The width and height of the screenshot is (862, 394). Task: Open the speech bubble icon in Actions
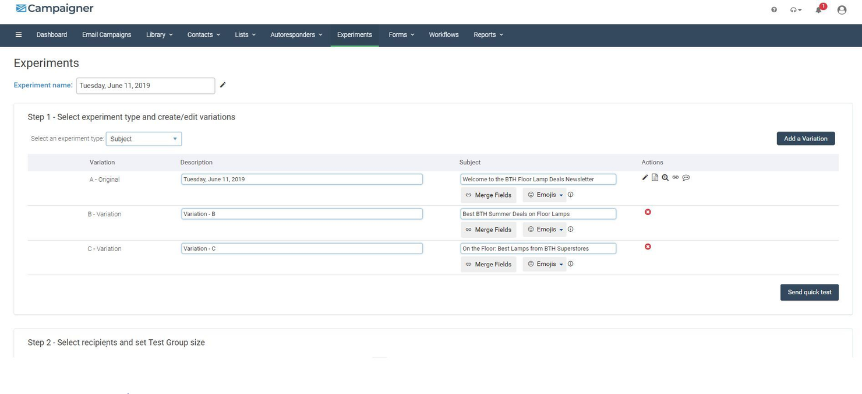(686, 178)
